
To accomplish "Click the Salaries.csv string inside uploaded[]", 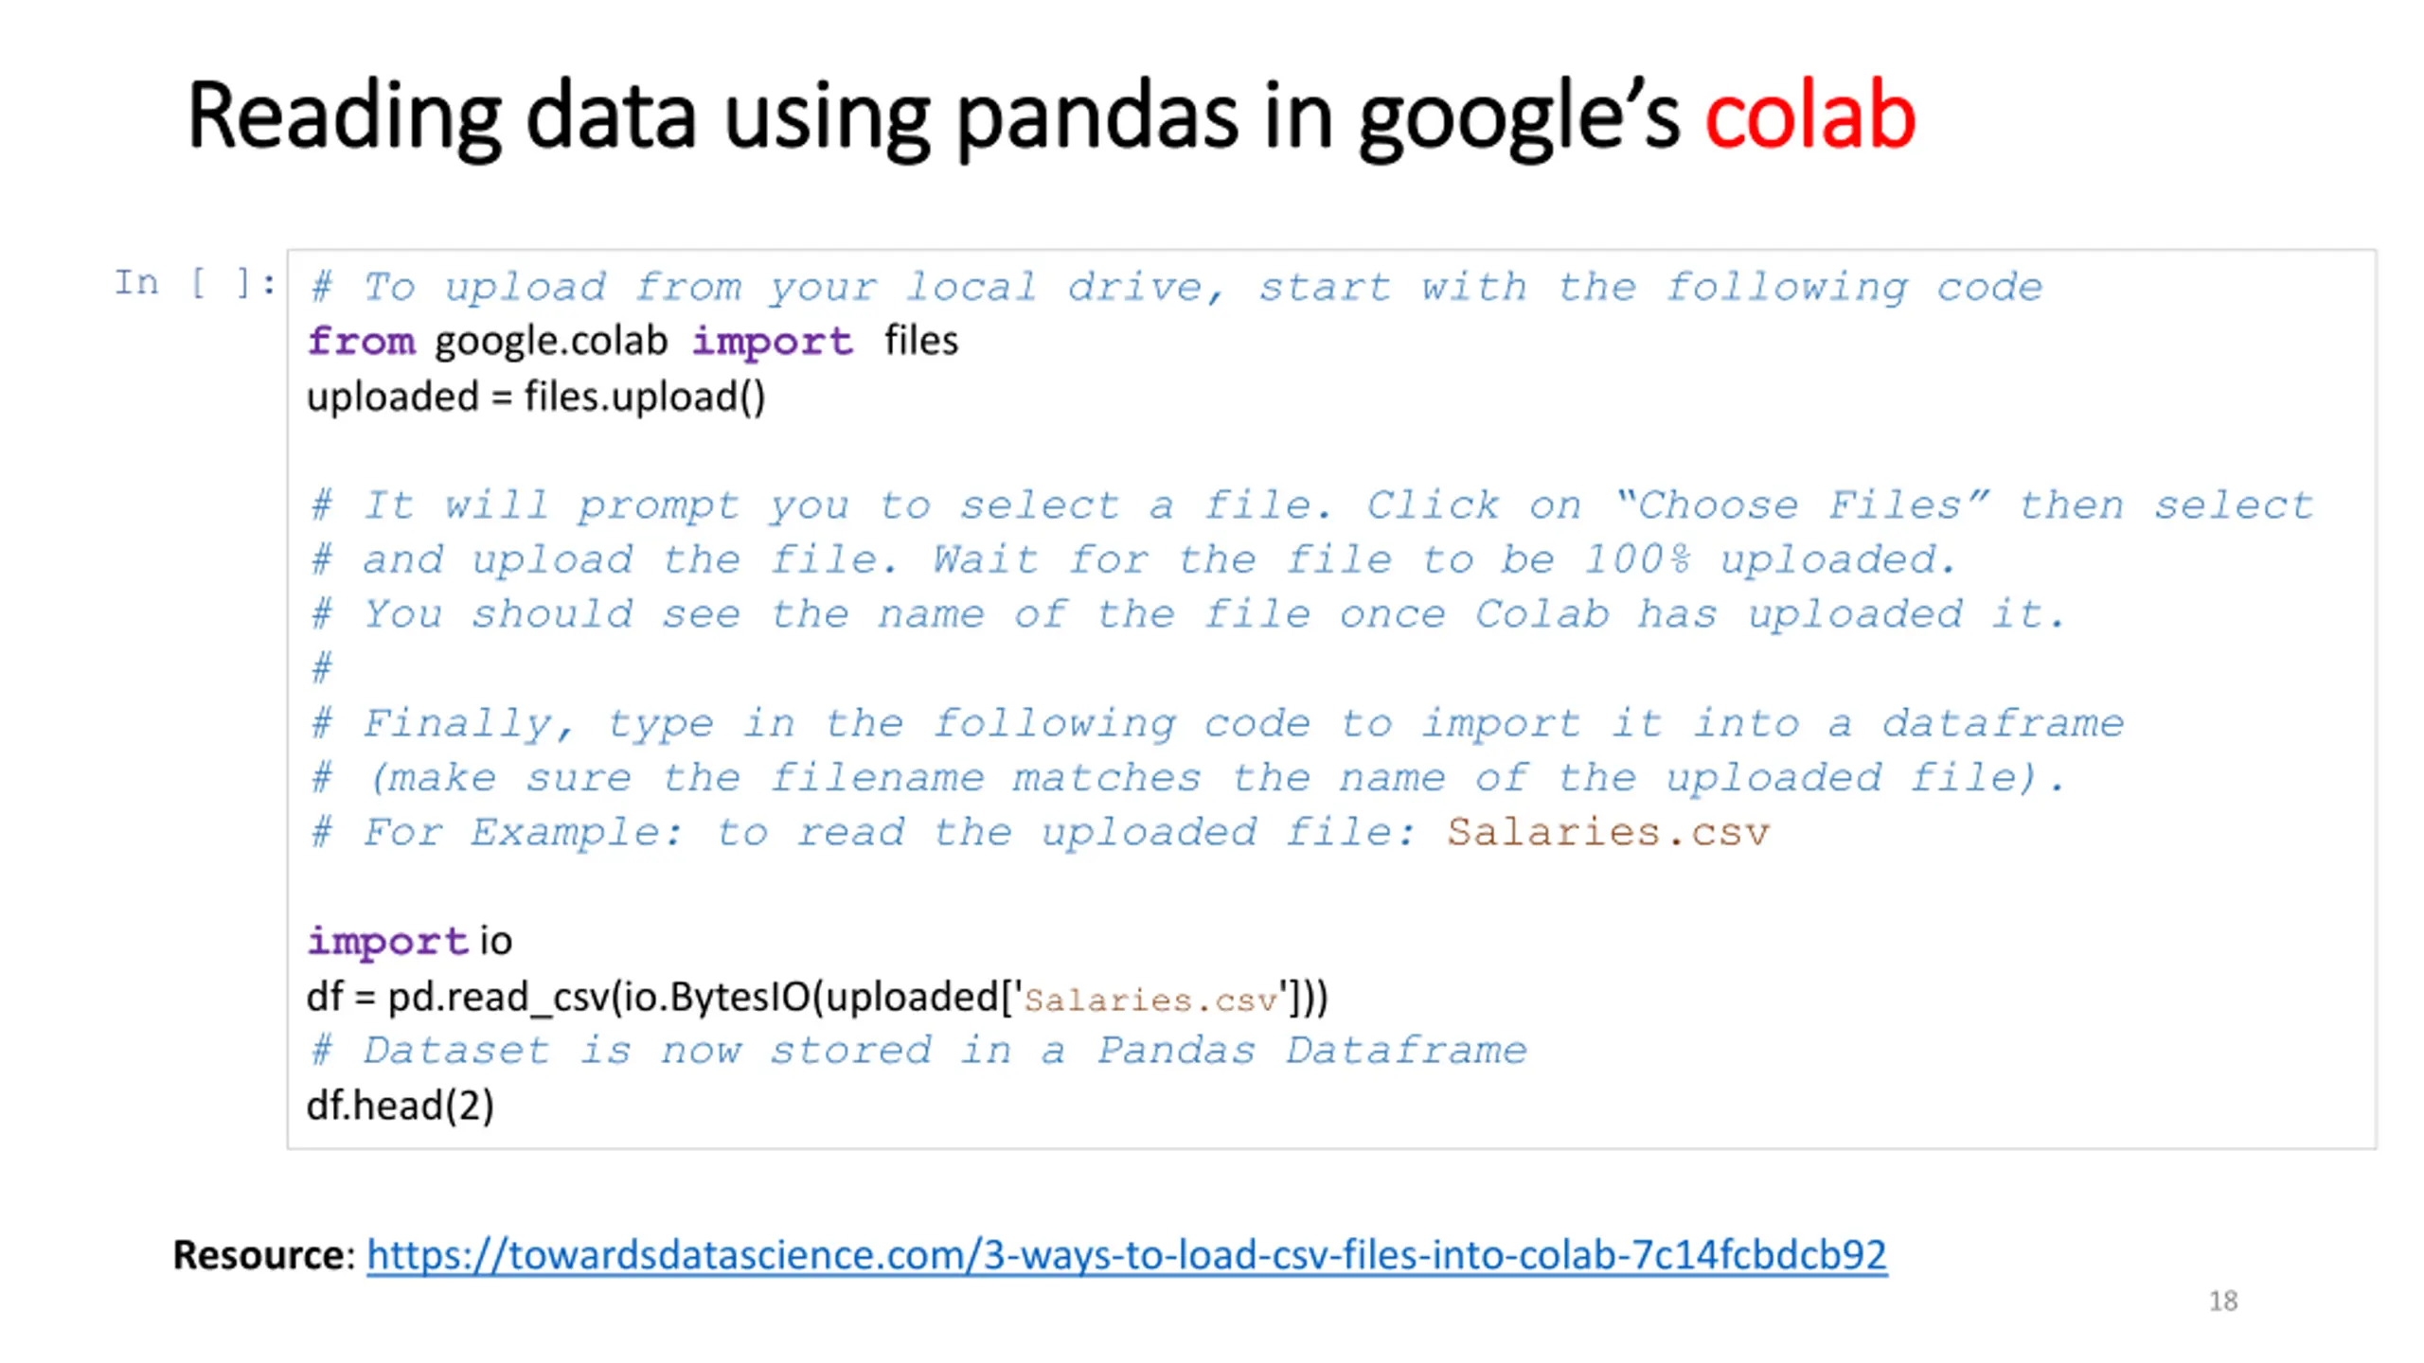I will [1150, 1000].
